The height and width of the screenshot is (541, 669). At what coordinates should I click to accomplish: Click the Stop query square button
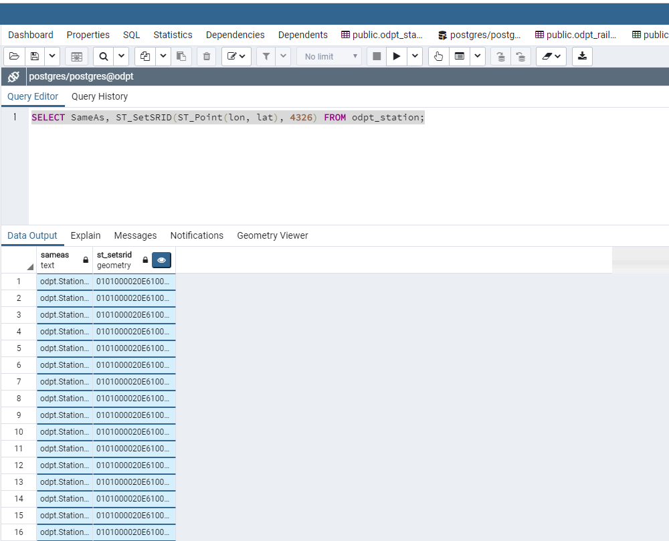coord(377,56)
